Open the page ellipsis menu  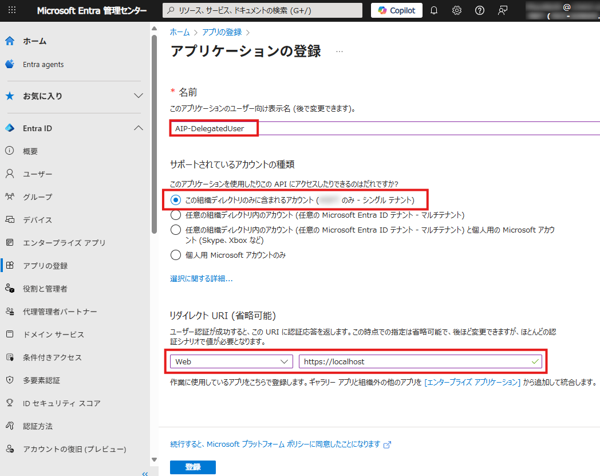340,52
